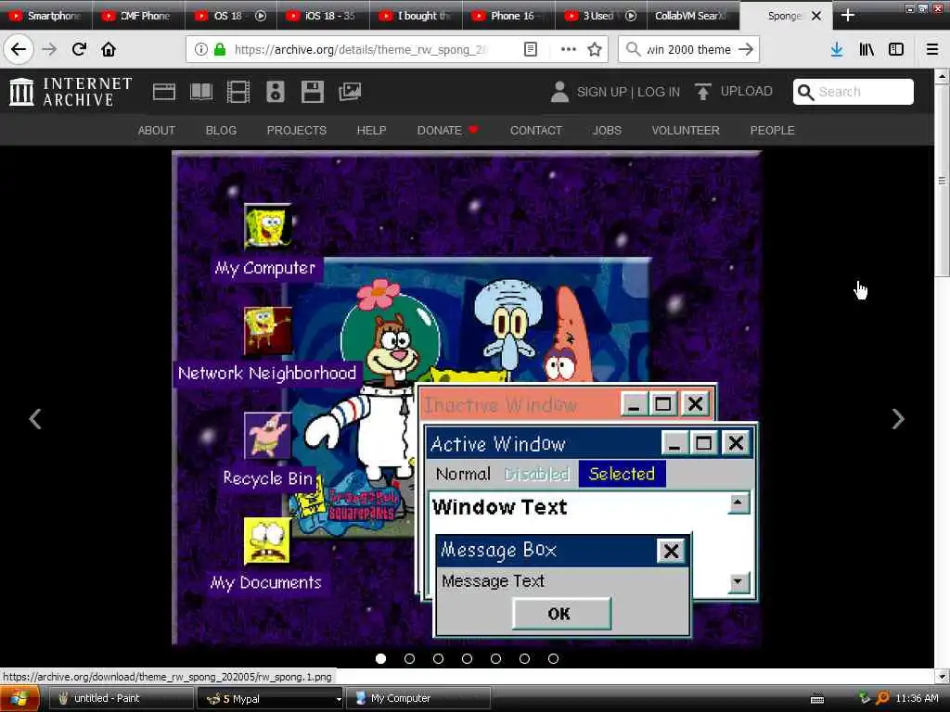Select the third carousel dot
950x712 pixels.
point(438,658)
